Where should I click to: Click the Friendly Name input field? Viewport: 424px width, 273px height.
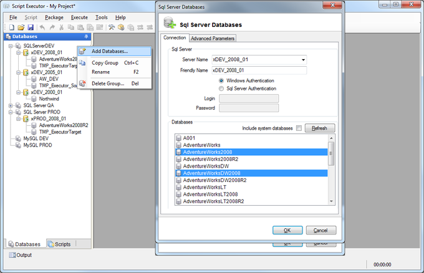coord(259,70)
